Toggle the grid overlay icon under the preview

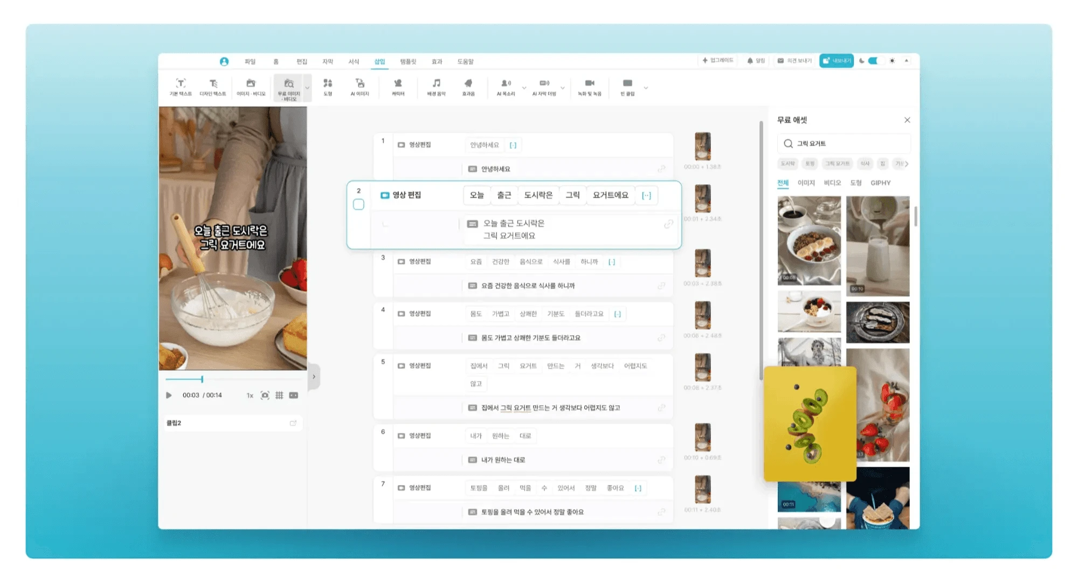(x=279, y=395)
